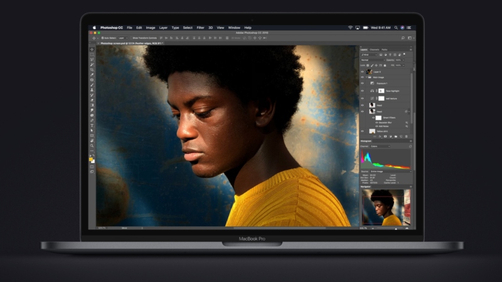Collapse the Main Image group arrow
This screenshot has width=502, height=282.
tap(366, 77)
